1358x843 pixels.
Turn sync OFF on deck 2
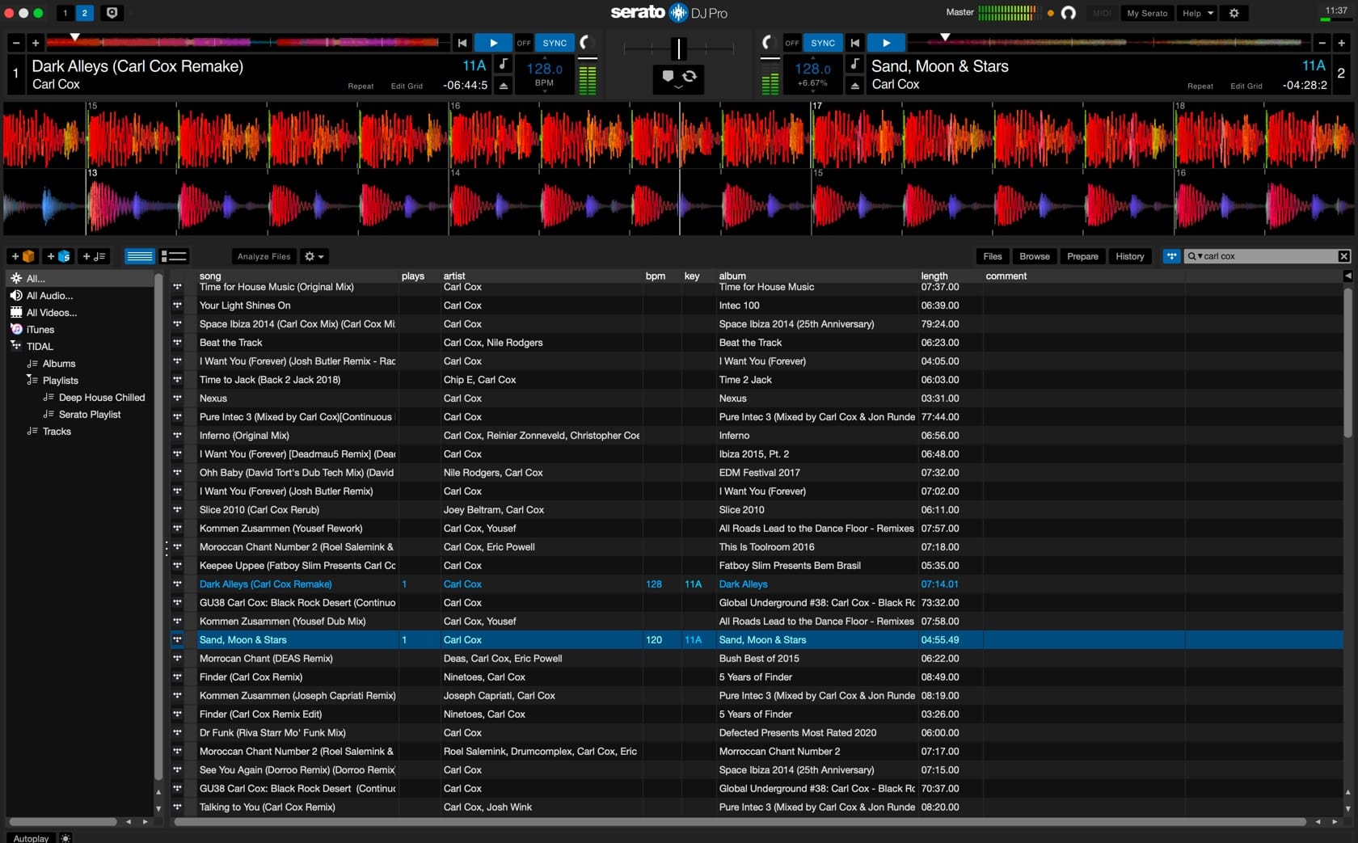click(792, 43)
